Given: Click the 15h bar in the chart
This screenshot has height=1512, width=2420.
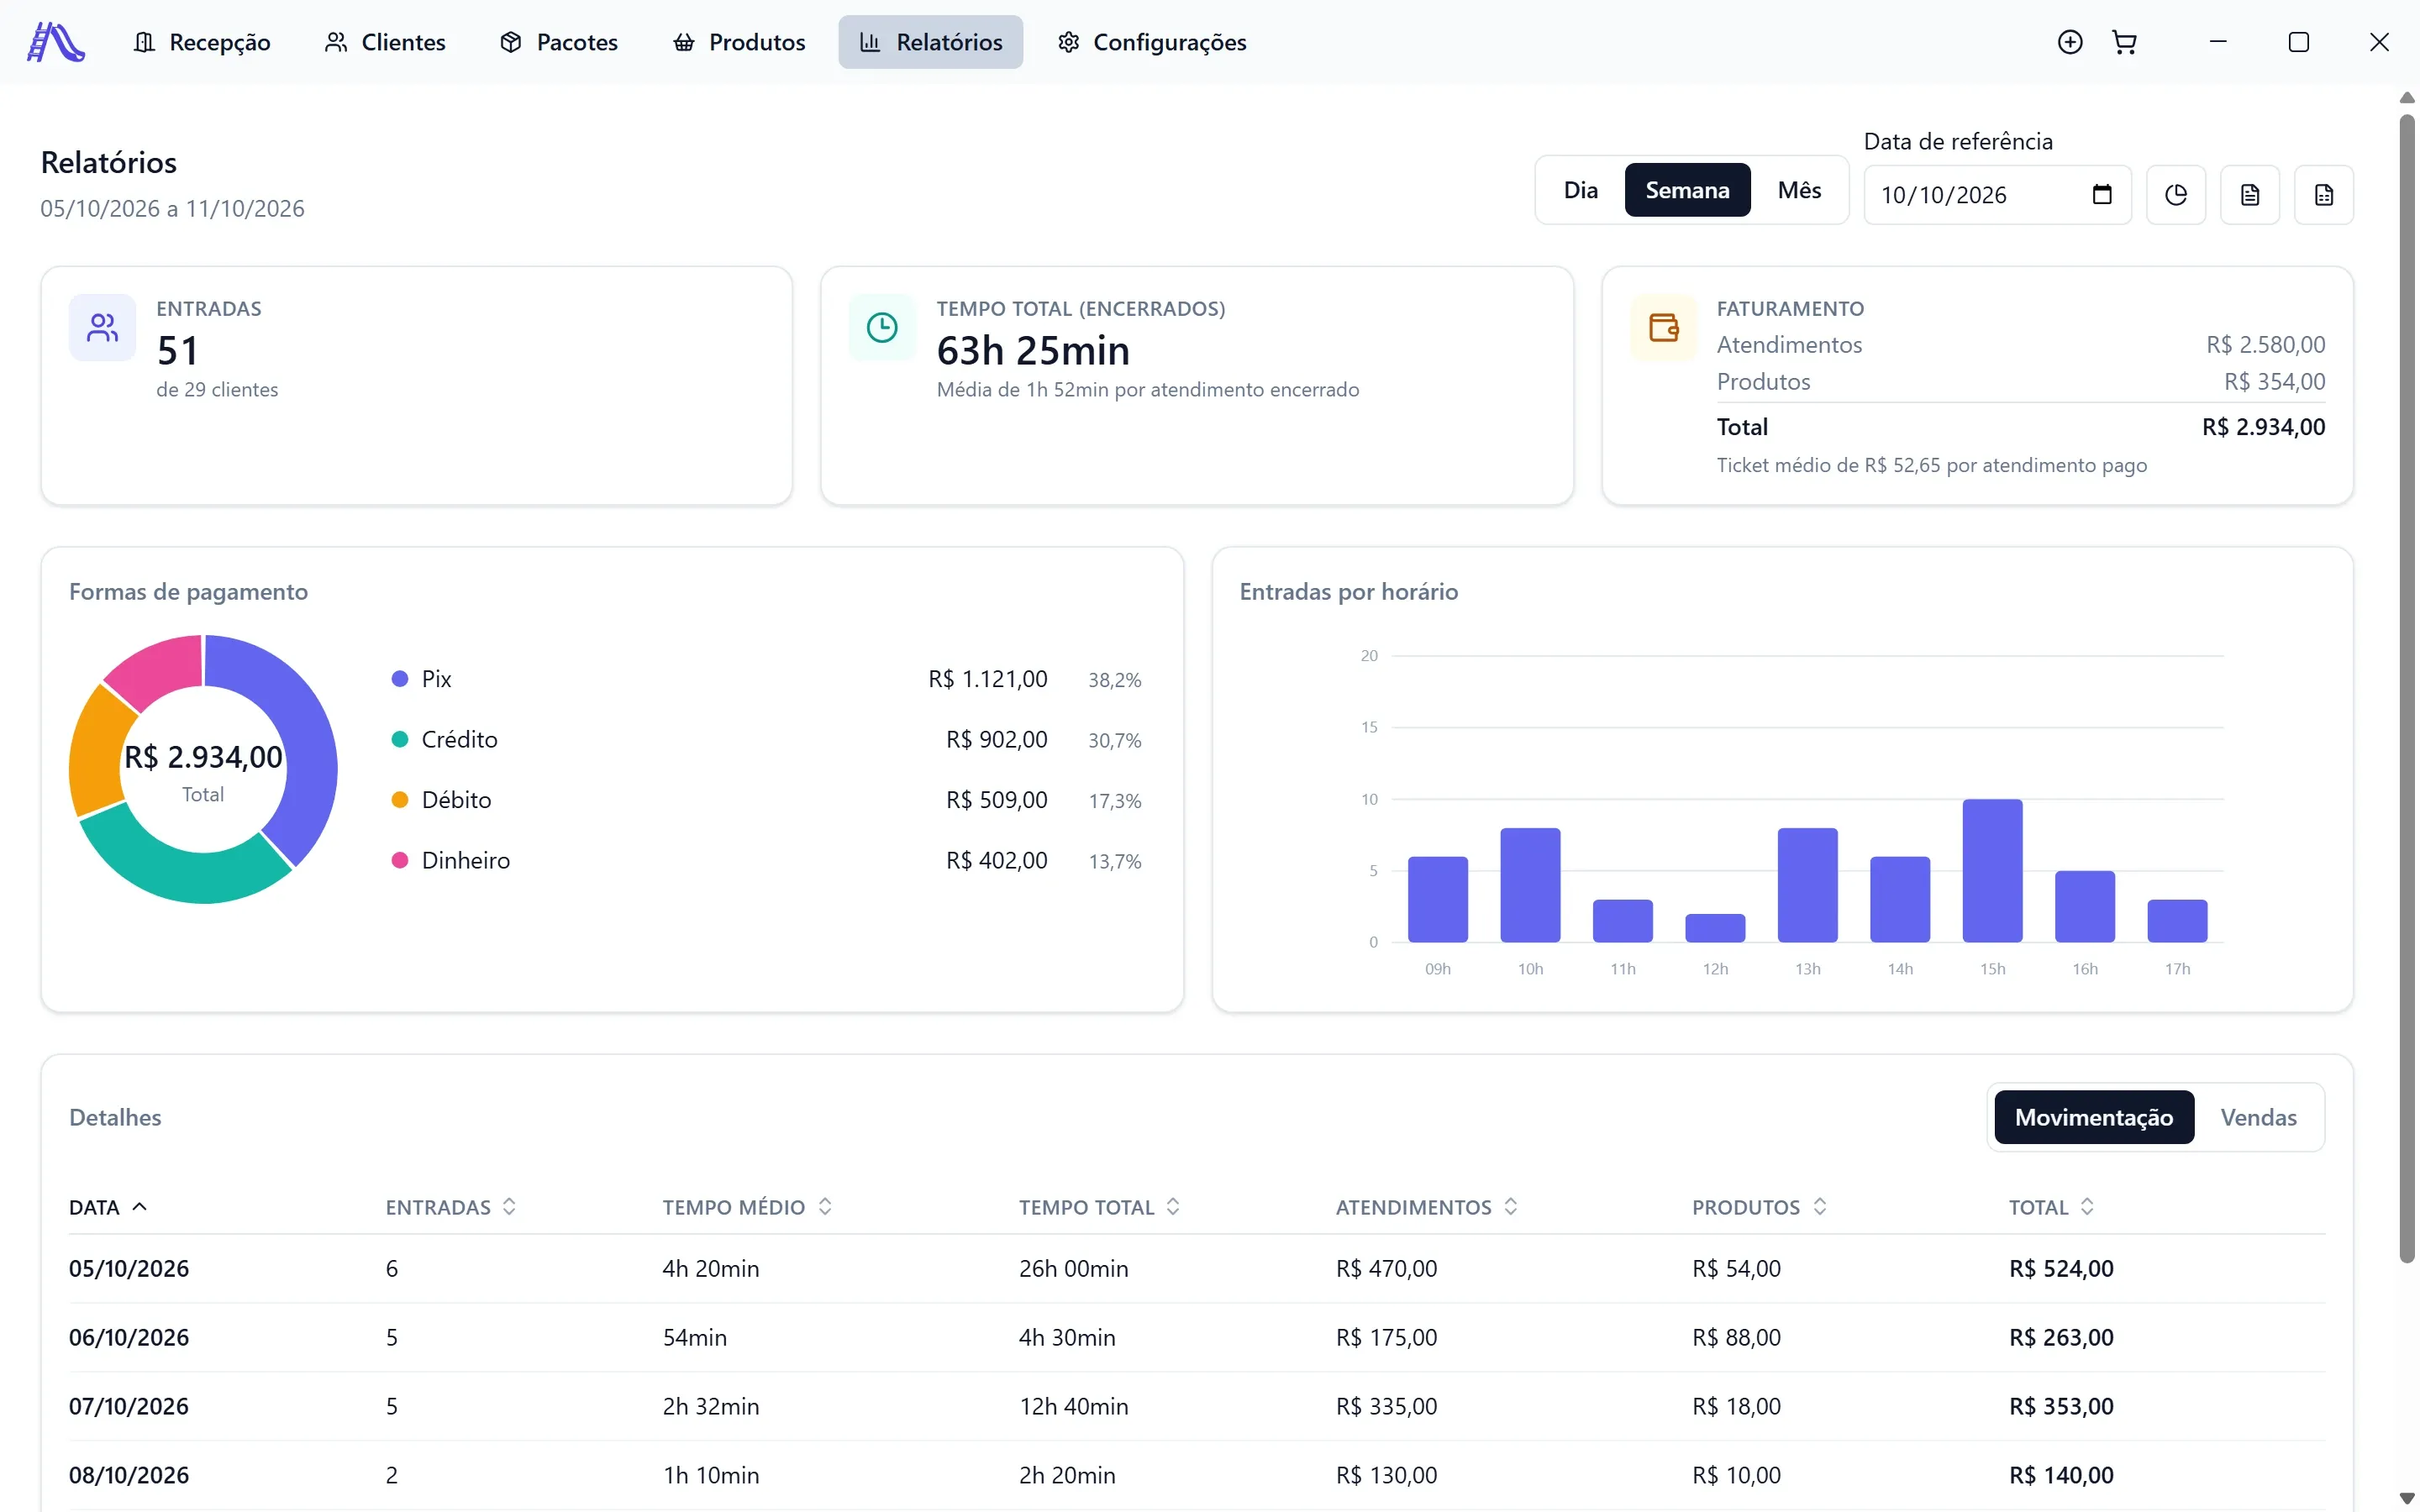Looking at the screenshot, I should click(x=1992, y=870).
